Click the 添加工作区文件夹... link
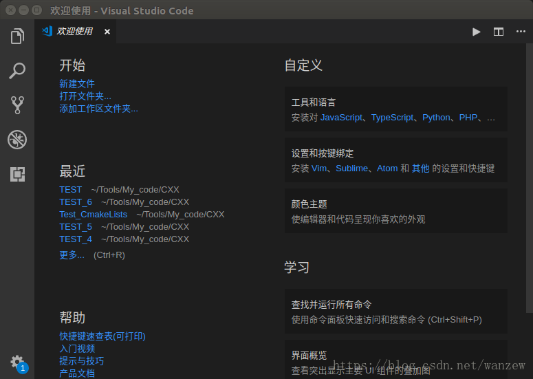 98,109
